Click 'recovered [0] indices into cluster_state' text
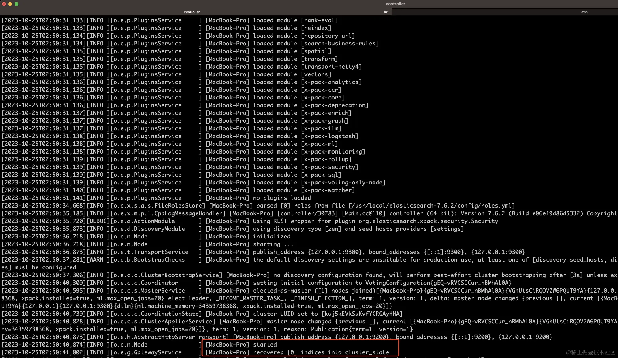Image resolution: width=618 pixels, height=358 pixels. 321,352
